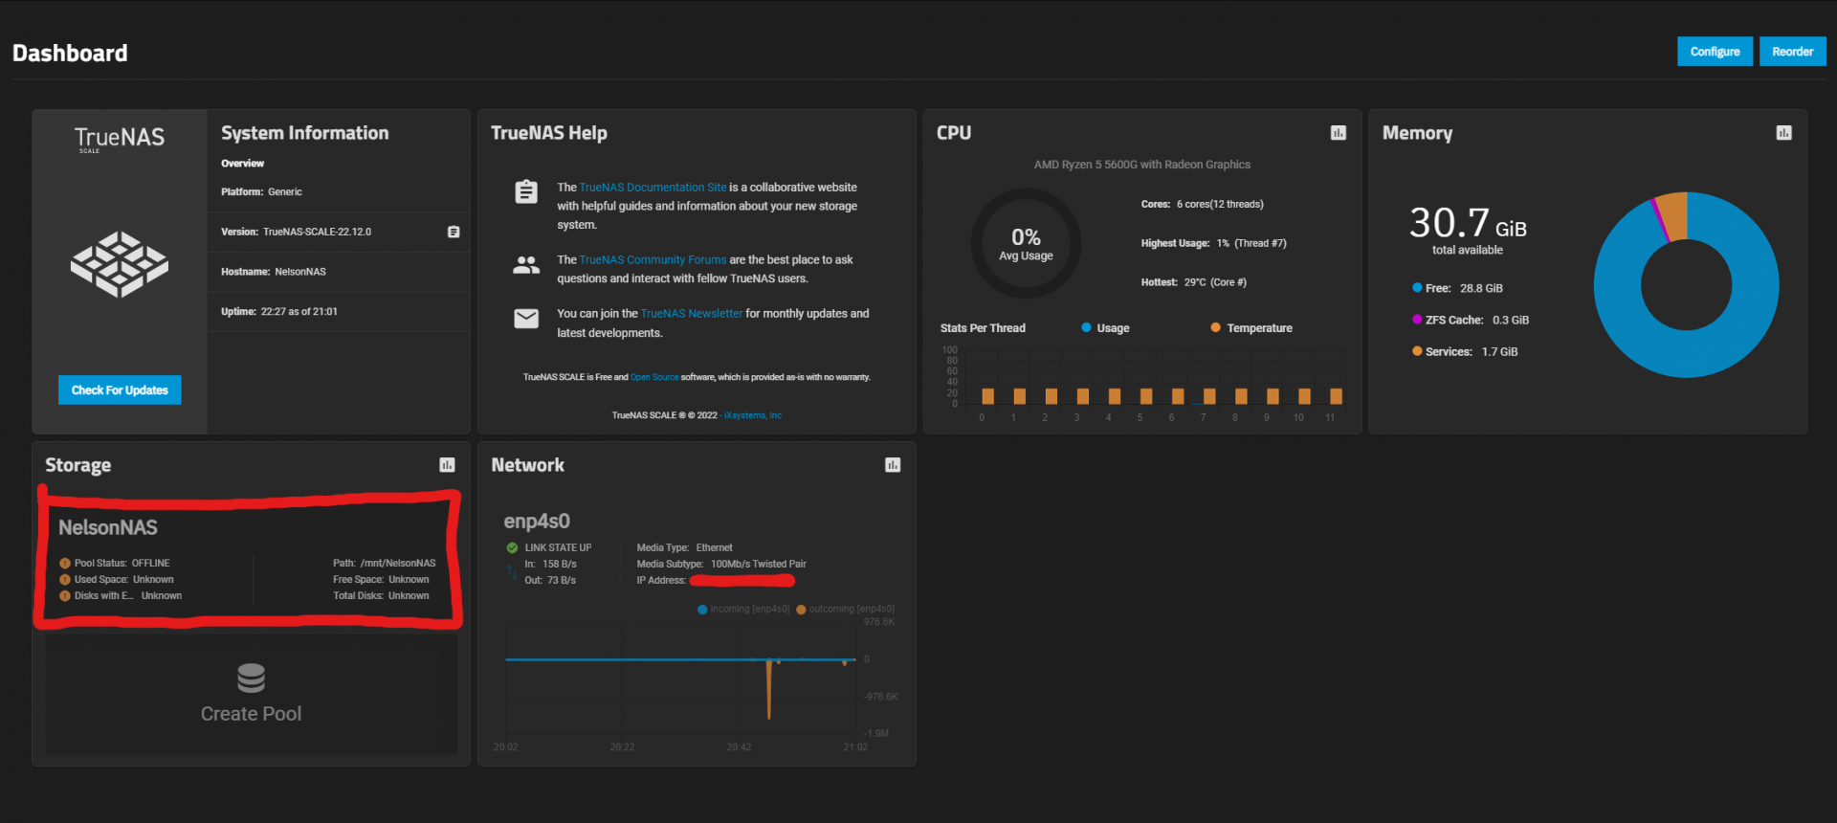Click the Path /mnt/NelsonNAS text
1837x823 pixels.
(x=384, y=564)
